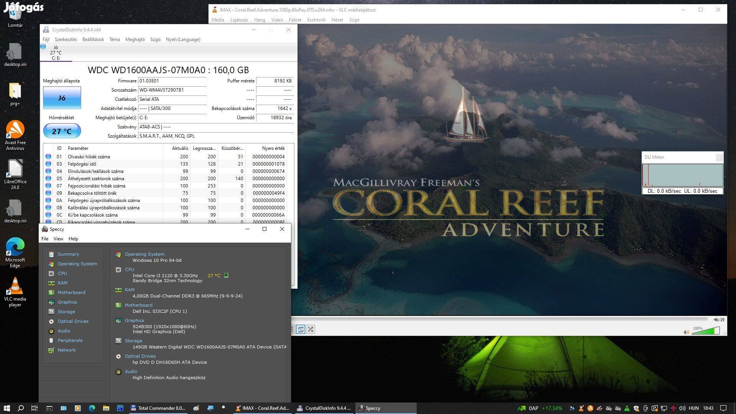Image resolution: width=736 pixels, height=414 pixels.
Task: Open Speccy View menu
Action: pos(58,239)
